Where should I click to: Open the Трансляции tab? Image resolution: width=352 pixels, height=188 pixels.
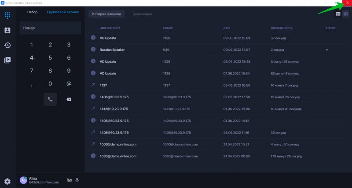142,14
